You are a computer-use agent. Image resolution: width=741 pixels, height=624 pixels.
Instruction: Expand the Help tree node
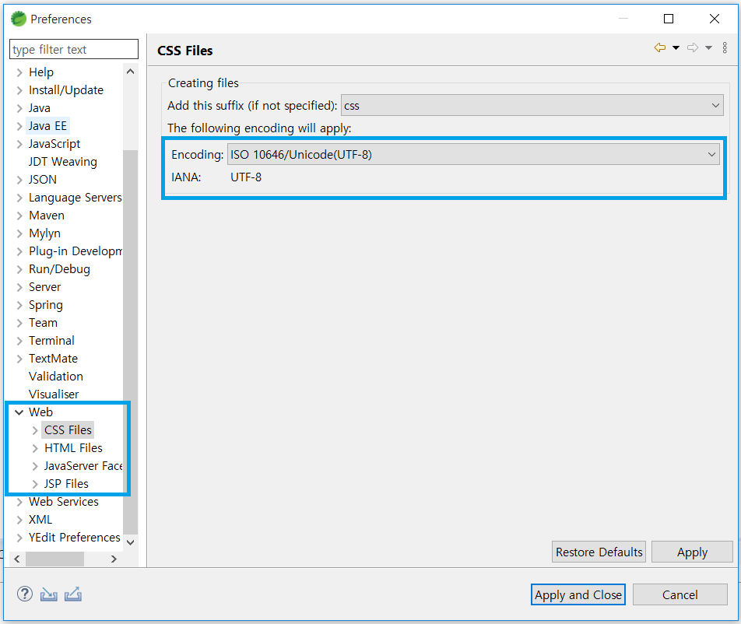click(x=19, y=72)
